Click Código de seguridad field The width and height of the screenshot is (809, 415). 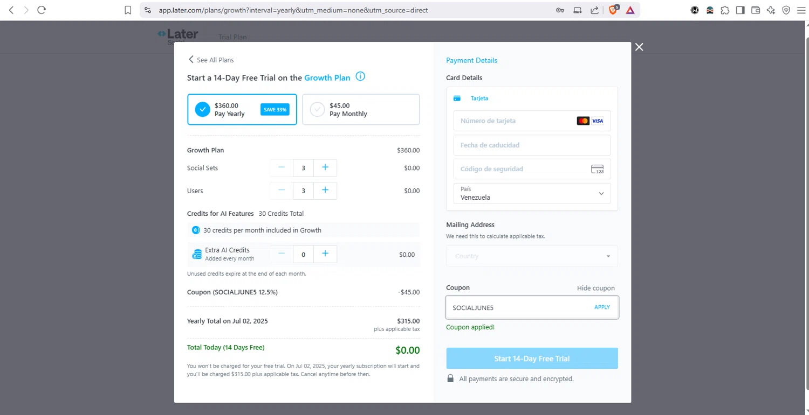pos(532,169)
